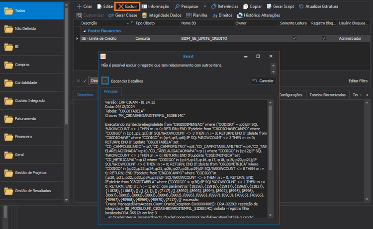
Task: Click the Editar Filtro link
Action: tap(358, 81)
